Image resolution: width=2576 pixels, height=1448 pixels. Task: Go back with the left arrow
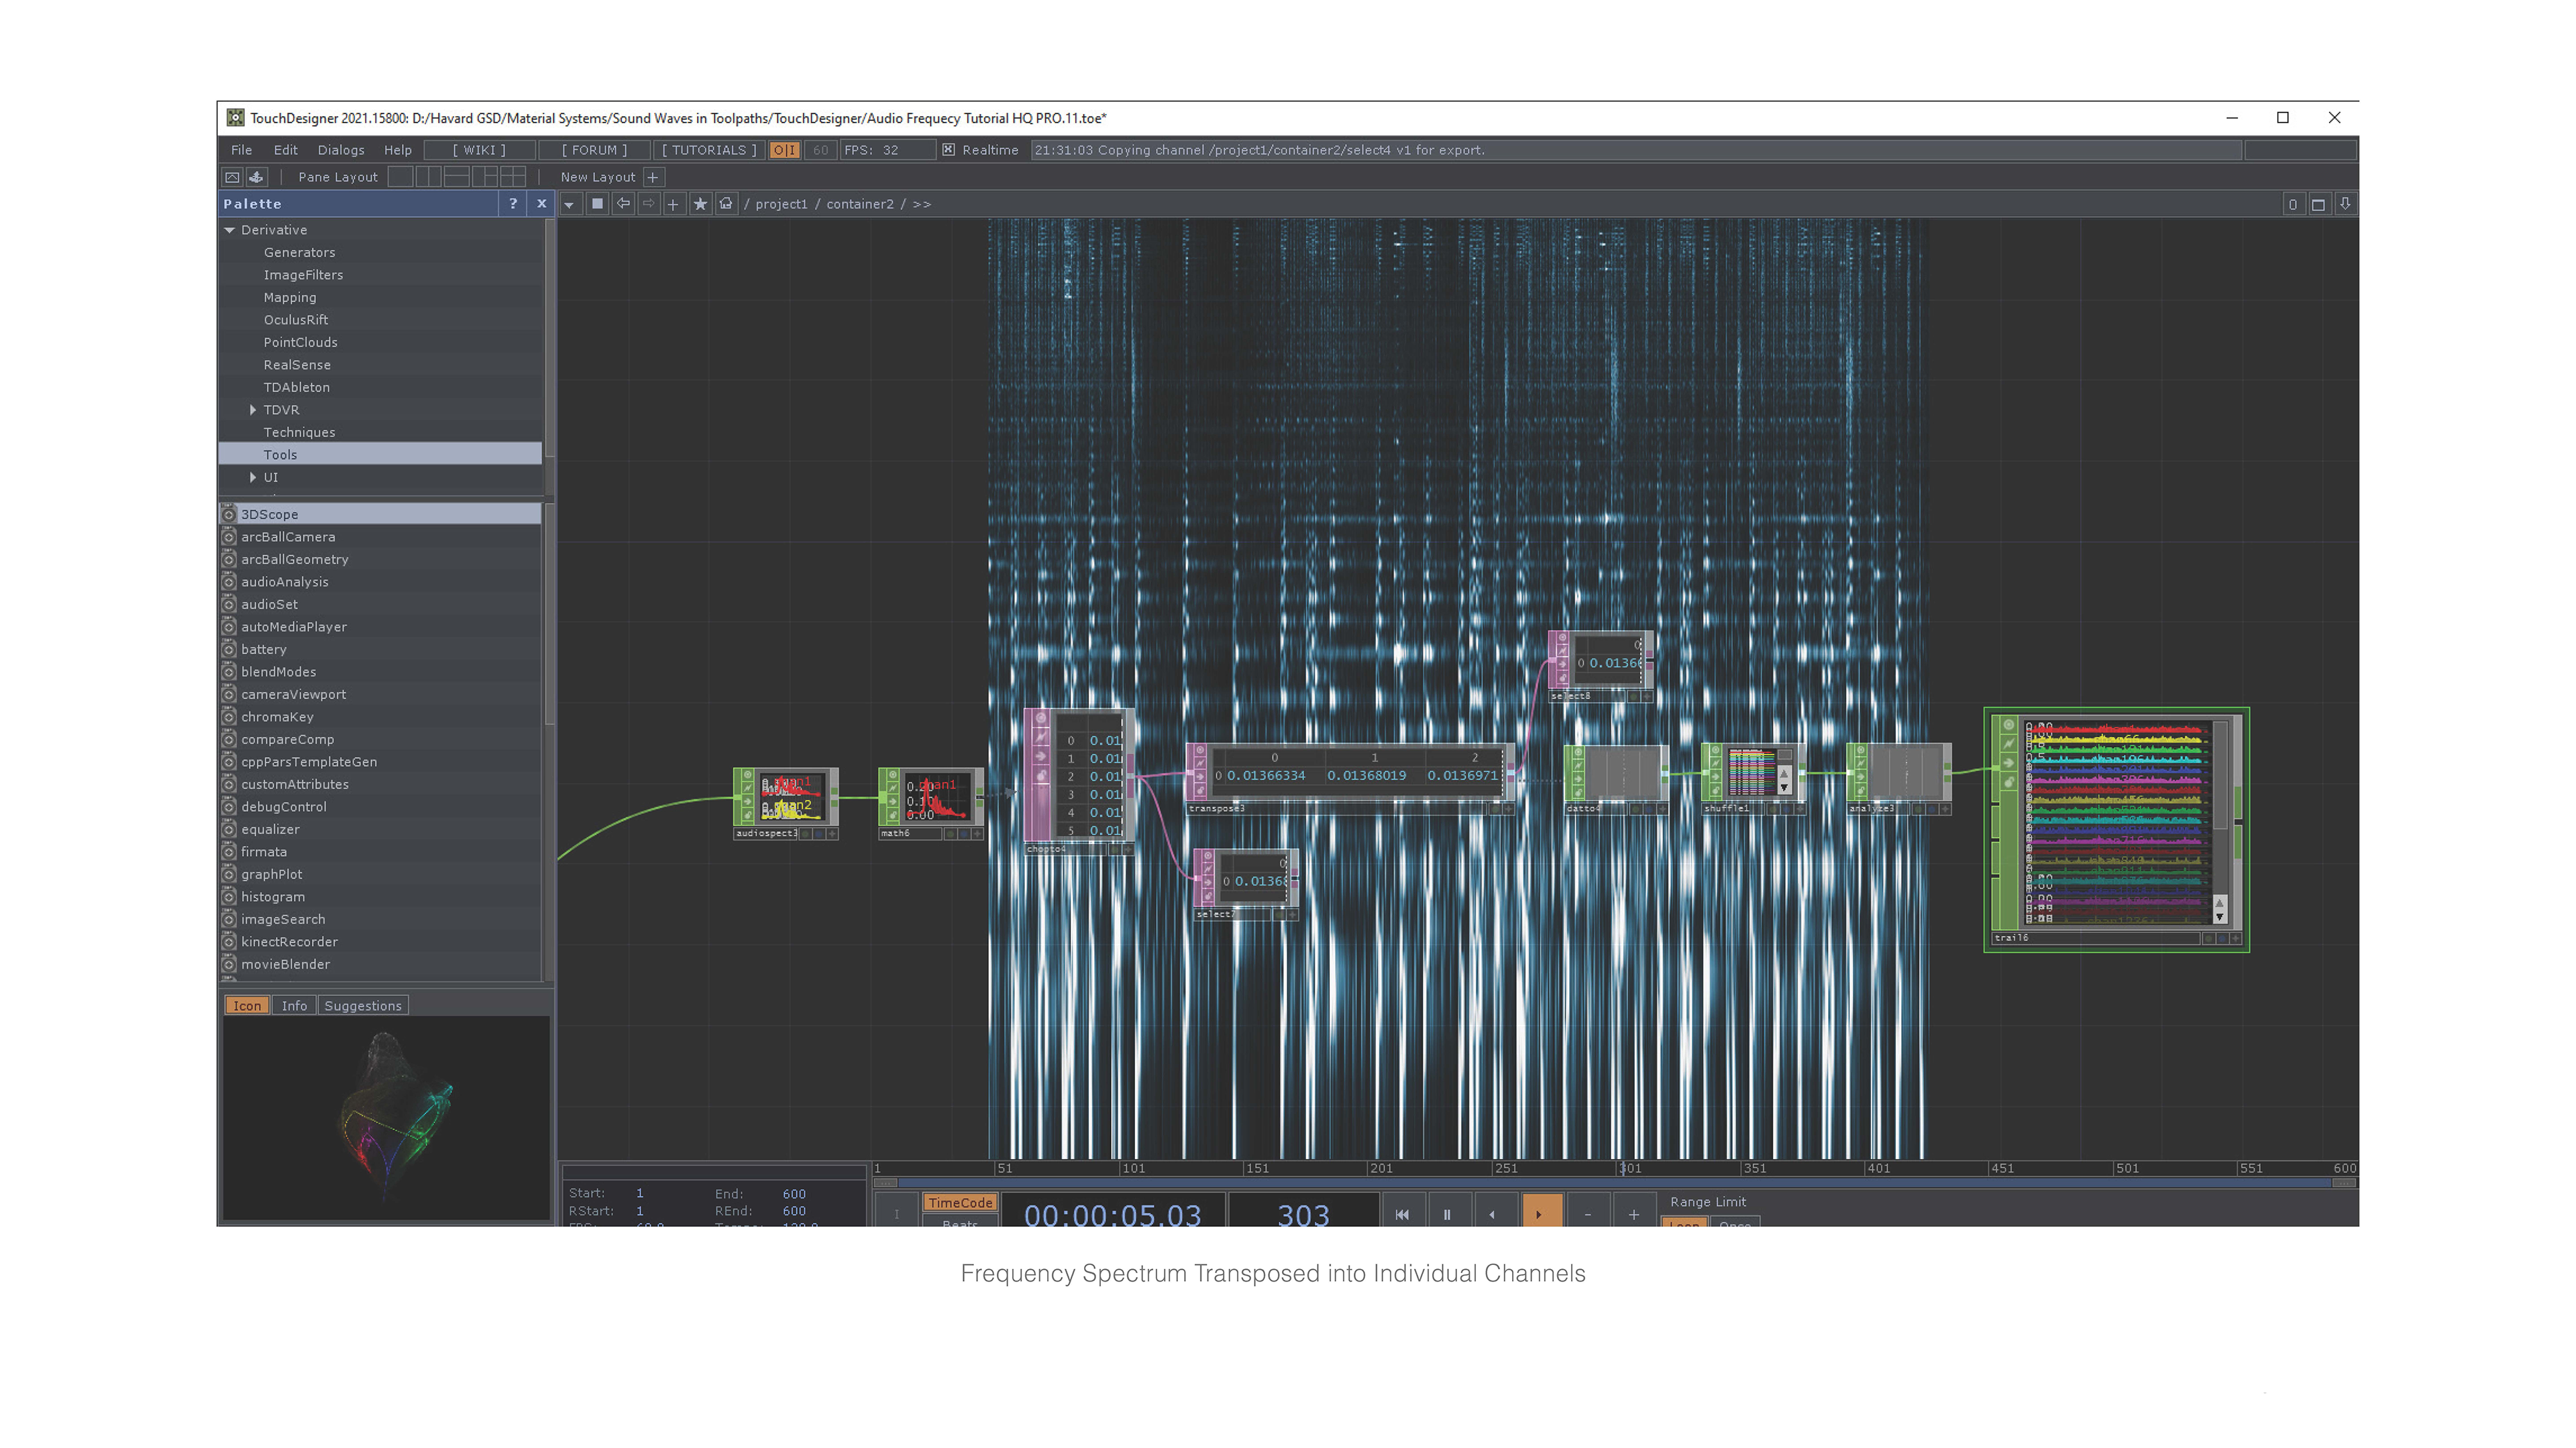point(623,204)
